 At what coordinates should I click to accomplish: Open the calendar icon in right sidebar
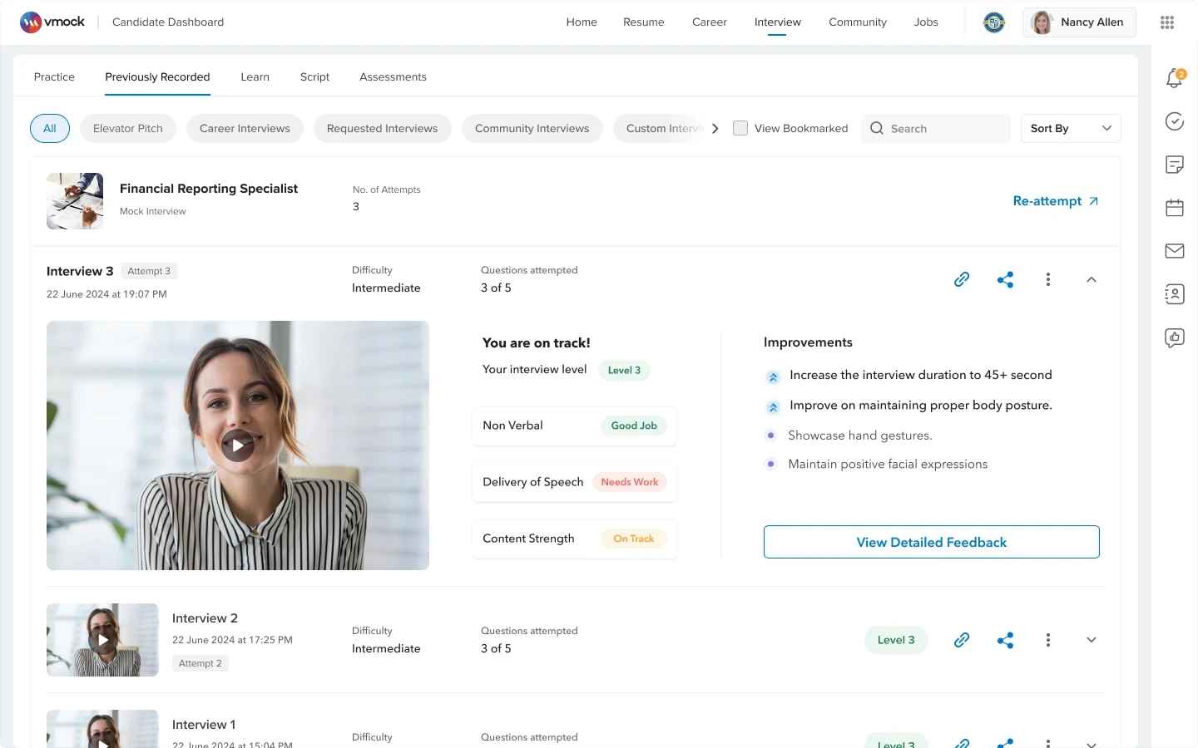pyautogui.click(x=1175, y=208)
